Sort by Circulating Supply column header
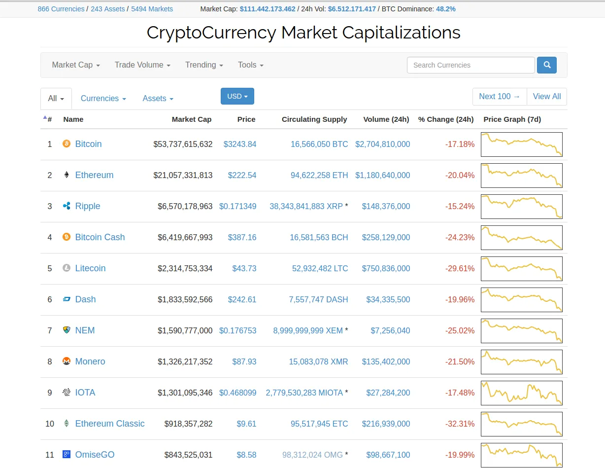The image size is (605, 470). [x=314, y=119]
